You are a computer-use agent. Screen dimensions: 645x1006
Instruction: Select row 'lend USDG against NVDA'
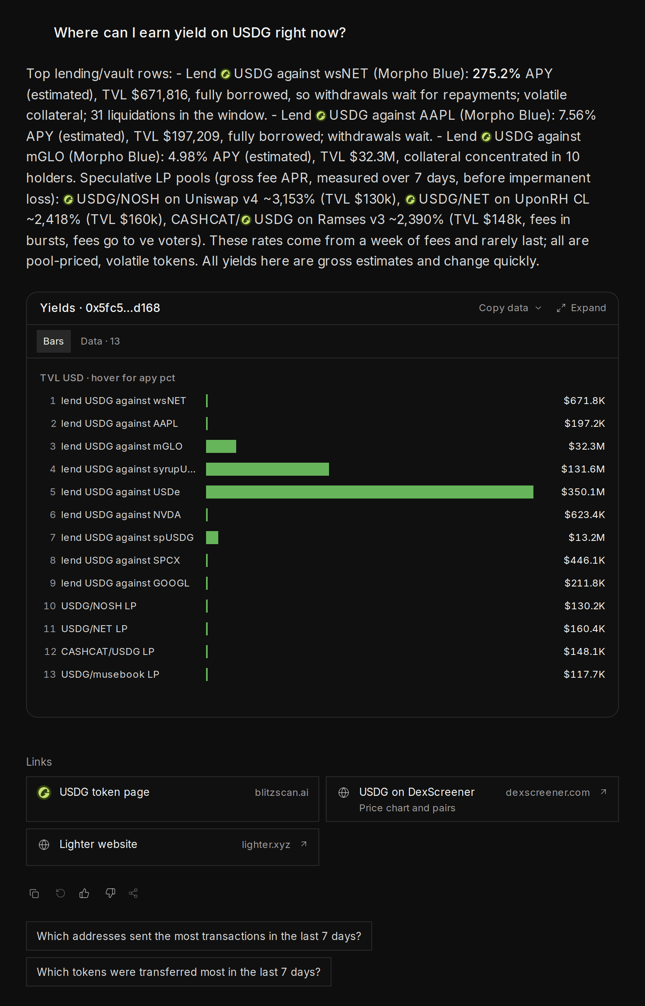pos(322,515)
